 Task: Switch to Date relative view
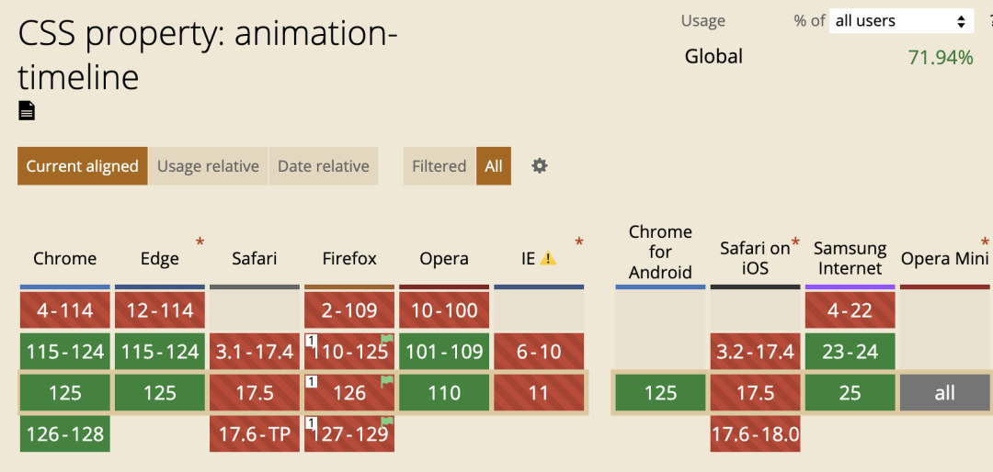(x=324, y=166)
